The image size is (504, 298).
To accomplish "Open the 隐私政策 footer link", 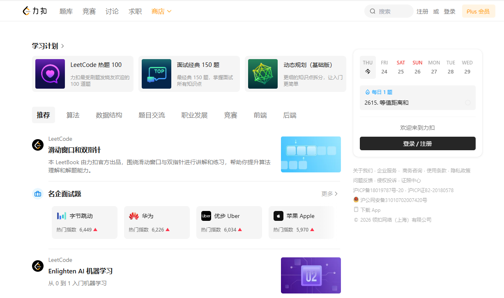I will 460,170.
